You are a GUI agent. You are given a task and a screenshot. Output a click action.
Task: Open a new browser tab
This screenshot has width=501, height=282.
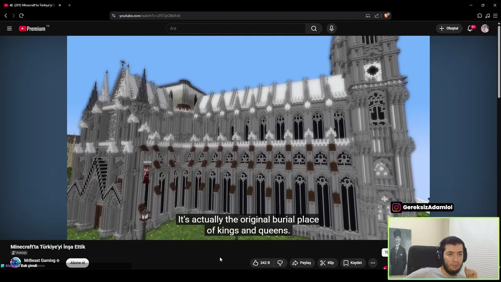click(69, 5)
